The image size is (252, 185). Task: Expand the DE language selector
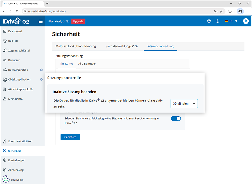[x=231, y=21]
